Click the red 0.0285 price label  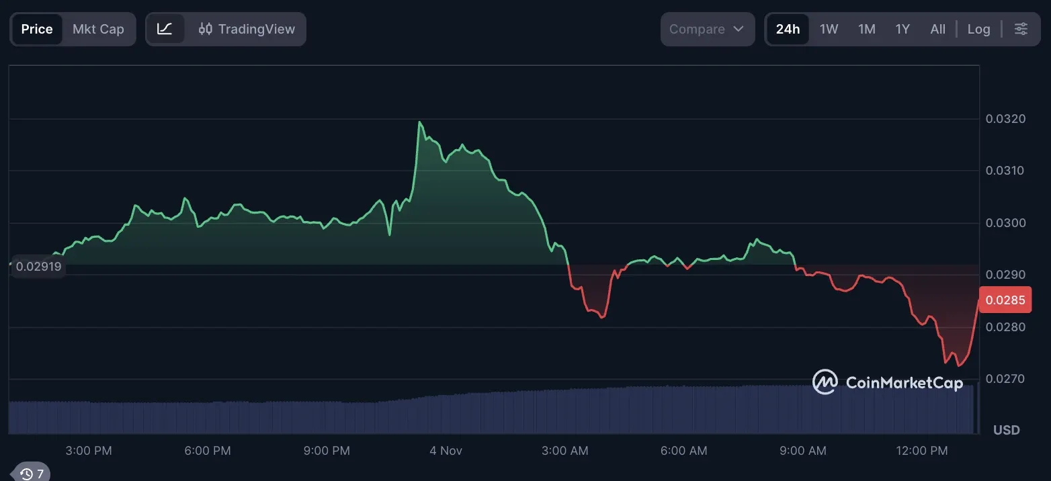1005,300
